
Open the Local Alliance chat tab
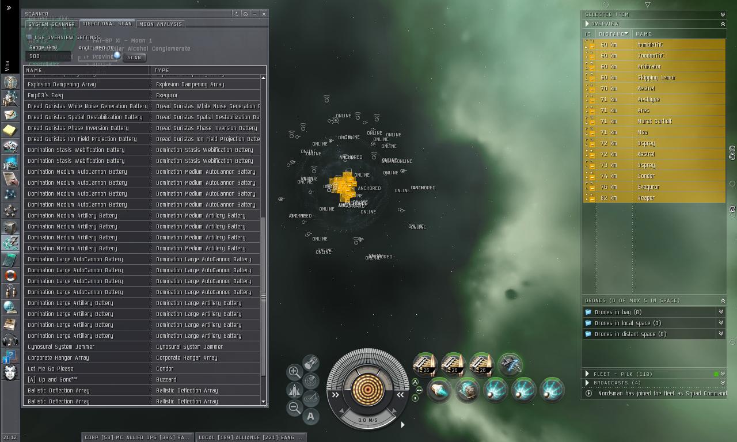(250, 437)
